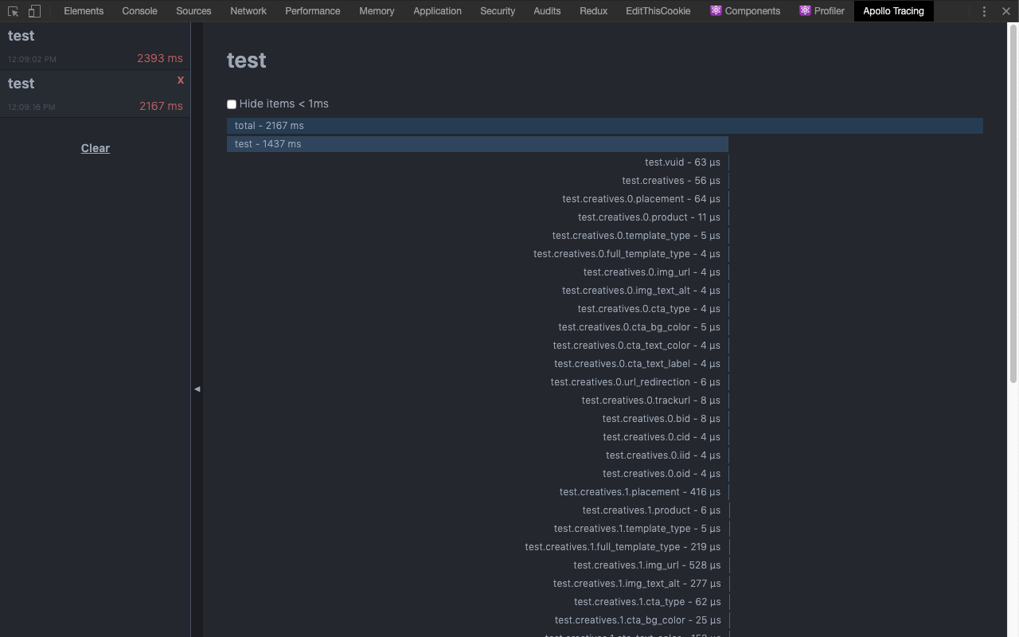Switch to the Application tab
1019x637 pixels.
(x=437, y=11)
